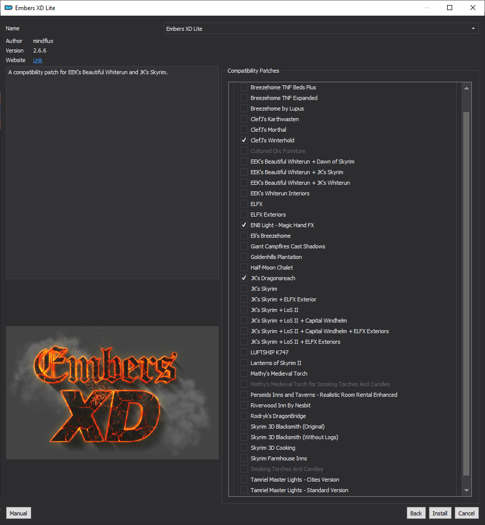Check Skyrim 3D Blacksmith (Original)

(x=245, y=427)
